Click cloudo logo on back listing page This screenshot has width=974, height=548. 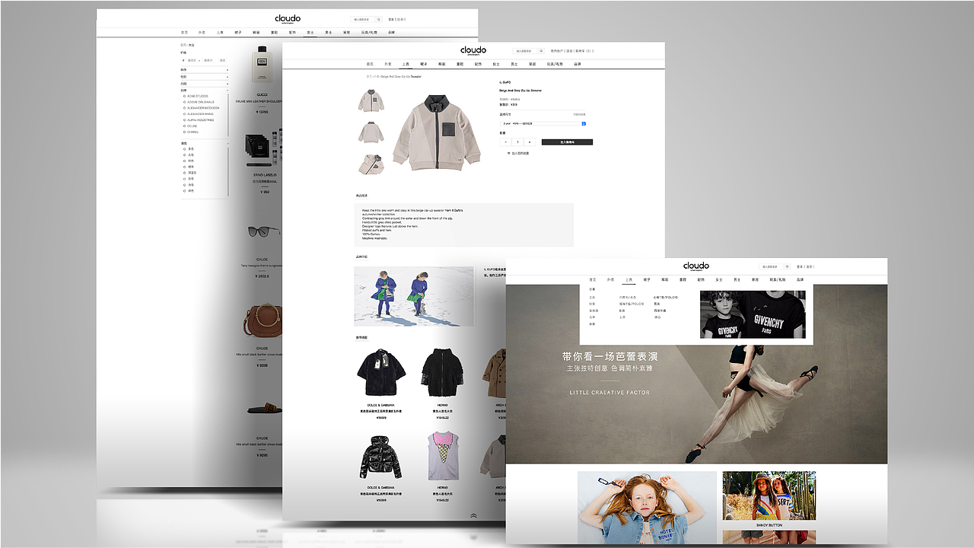click(x=288, y=19)
